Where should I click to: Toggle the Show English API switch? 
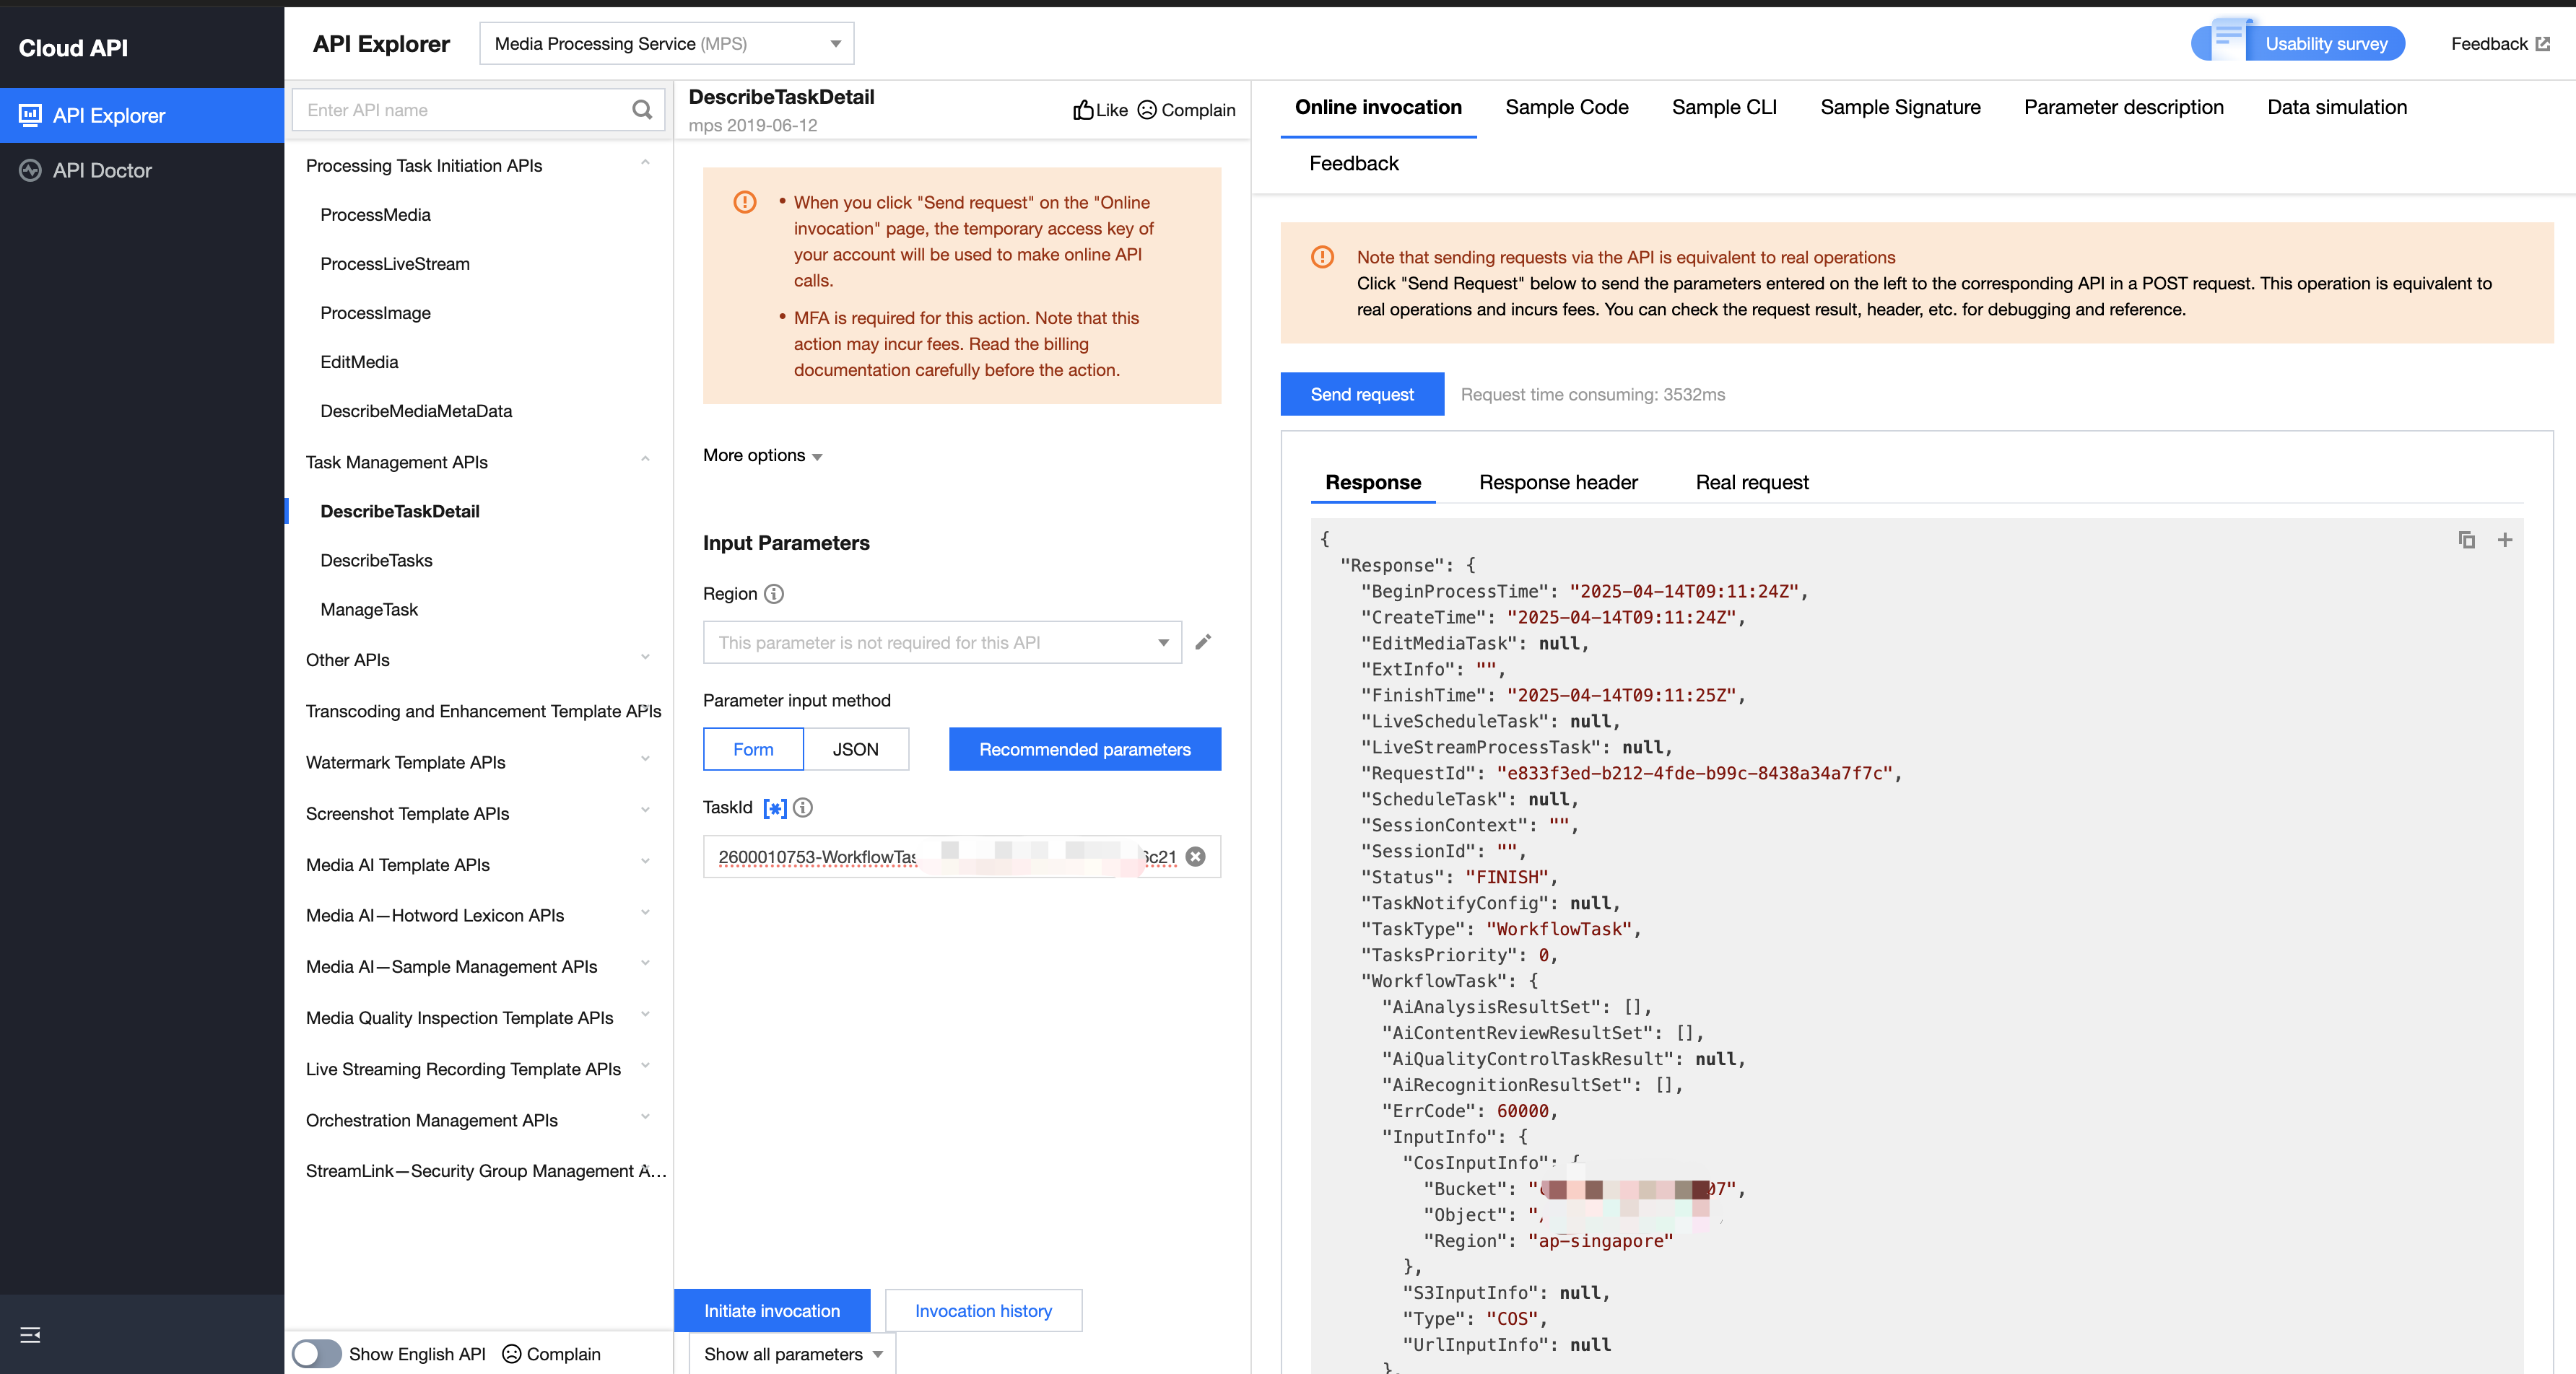tap(317, 1353)
